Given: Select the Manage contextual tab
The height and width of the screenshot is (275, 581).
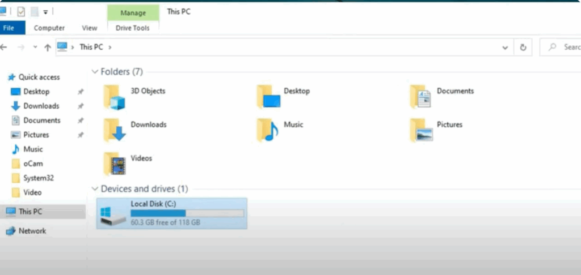Looking at the screenshot, I should click(133, 14).
